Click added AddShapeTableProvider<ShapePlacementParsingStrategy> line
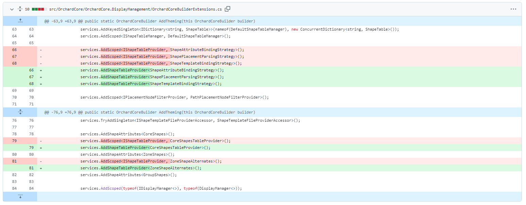The image size is (526, 205). pos(152,77)
